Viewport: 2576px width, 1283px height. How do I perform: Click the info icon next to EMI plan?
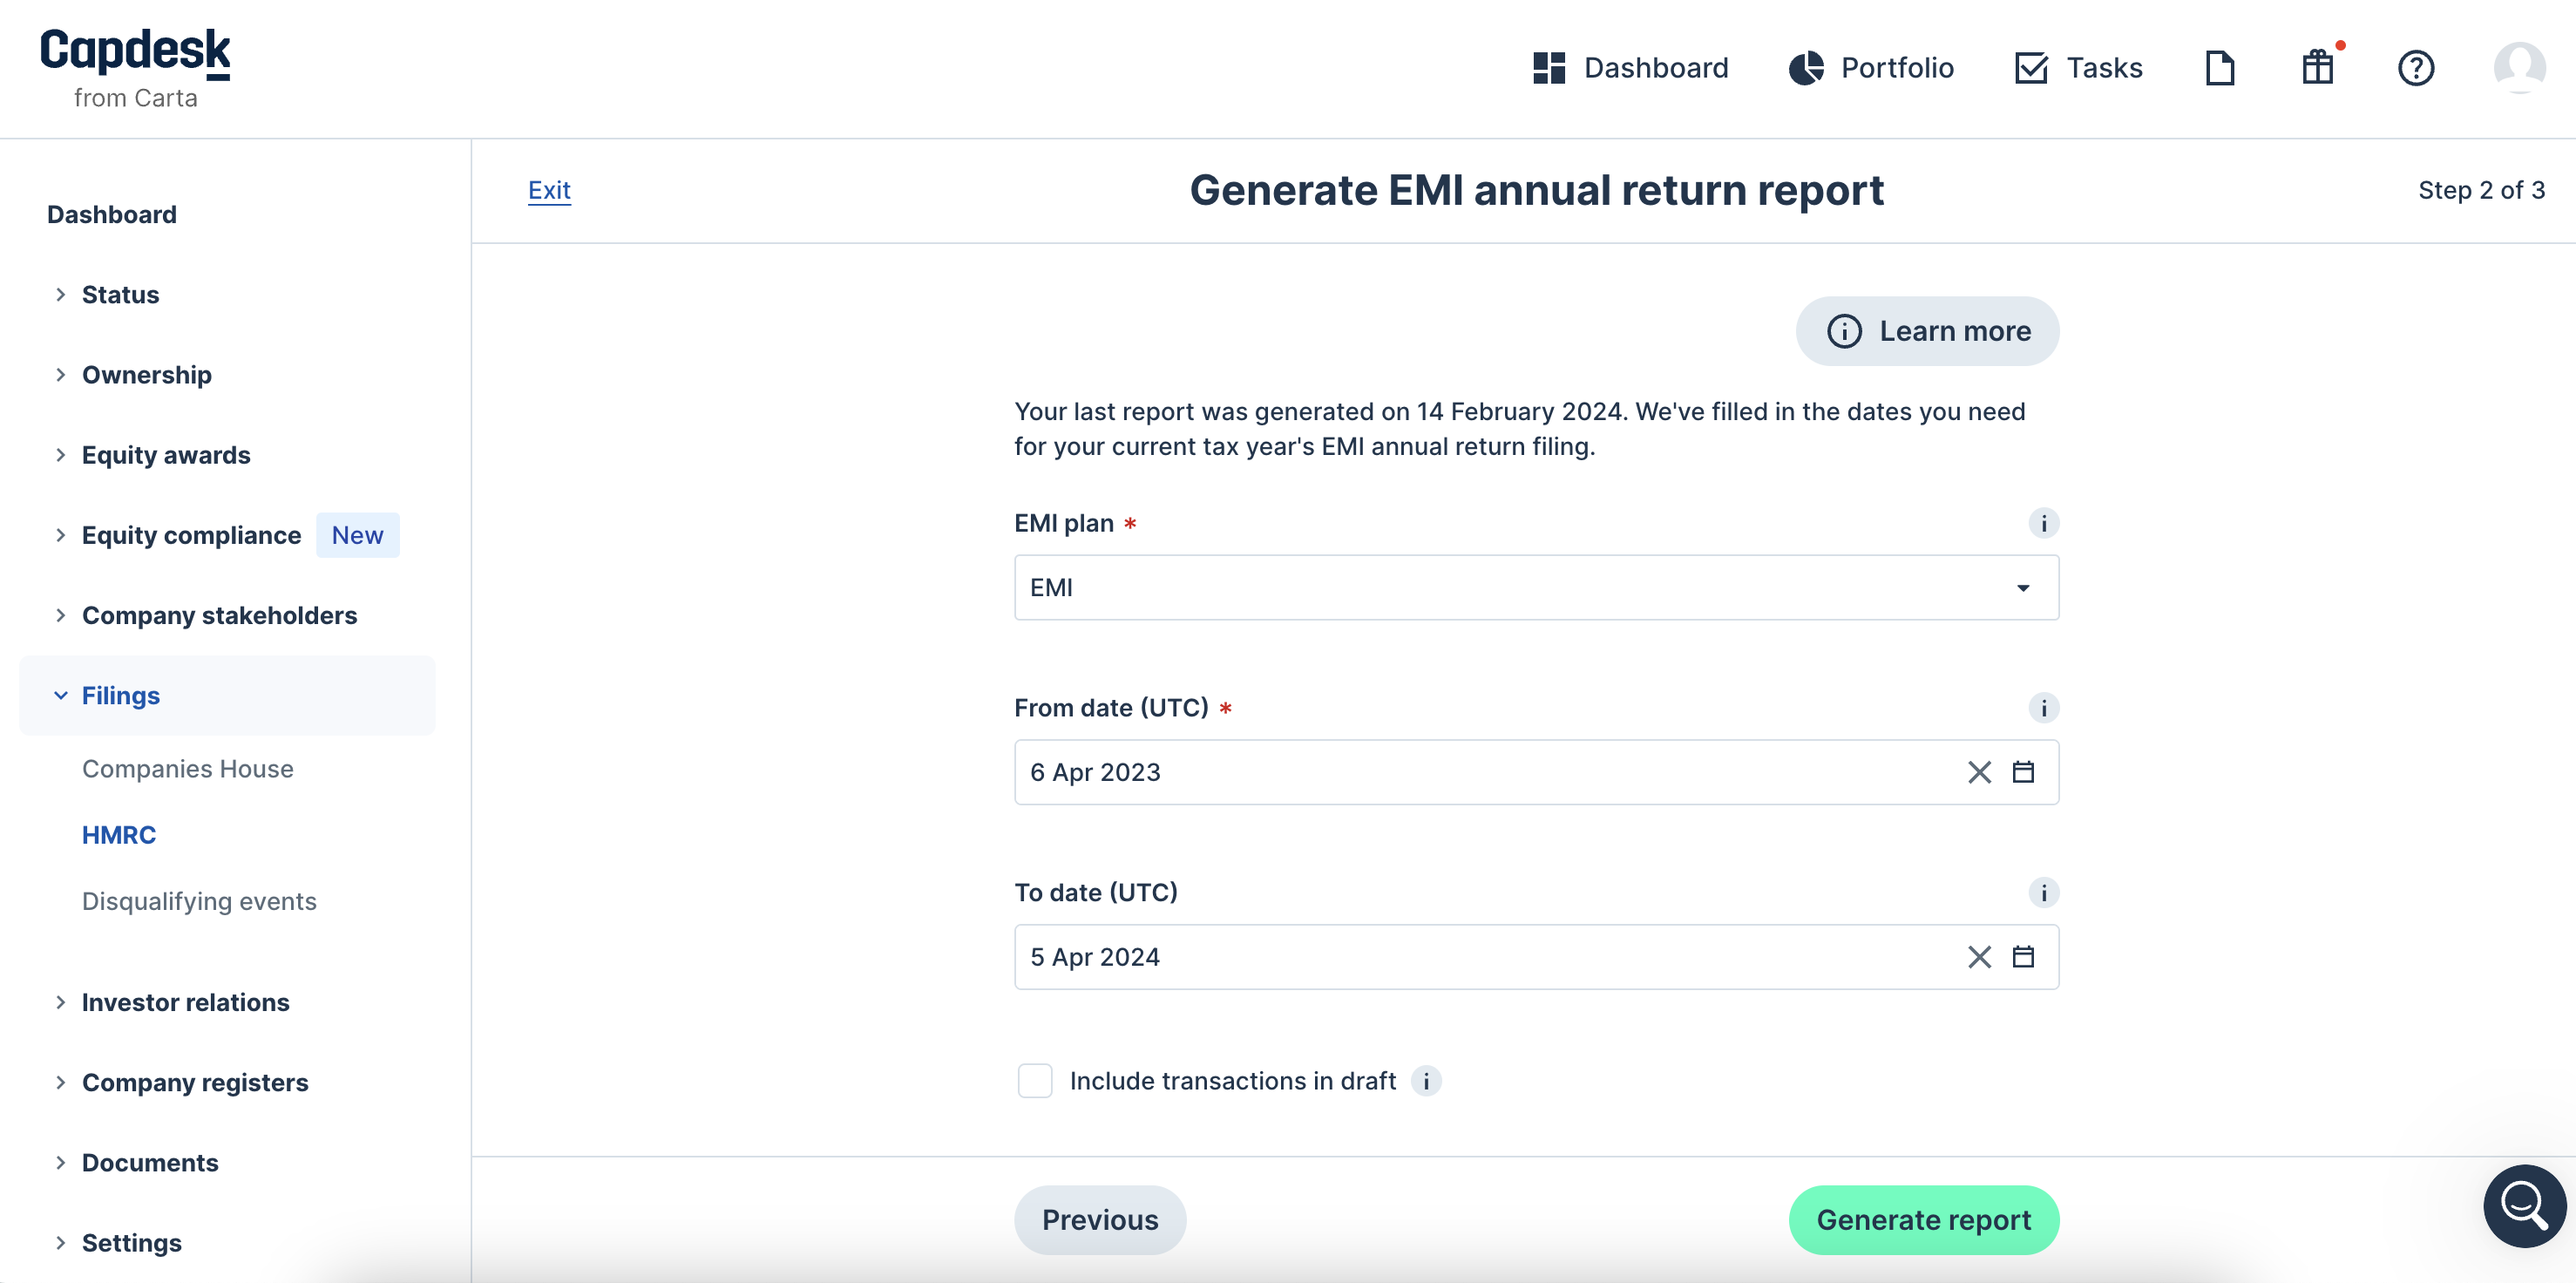tap(2045, 523)
